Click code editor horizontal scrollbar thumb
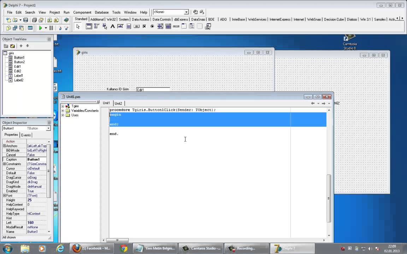This screenshot has height=254, width=407. pos(117,240)
